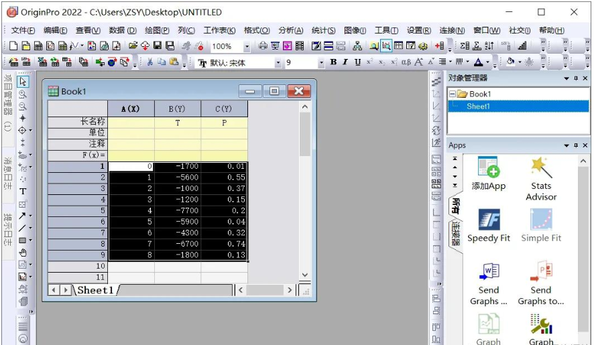Click the sort A-Z icon

[x=489, y=46]
